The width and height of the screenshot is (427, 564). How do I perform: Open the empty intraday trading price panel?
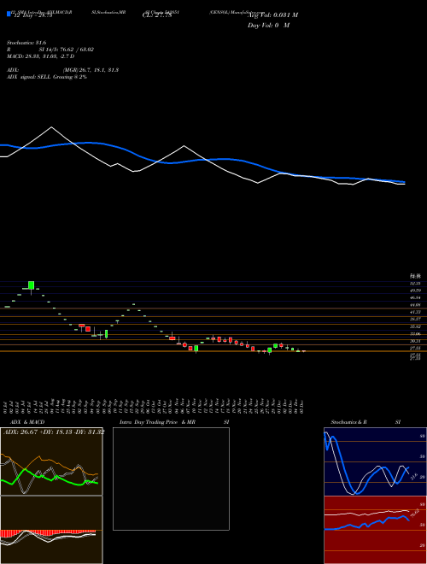click(171, 479)
